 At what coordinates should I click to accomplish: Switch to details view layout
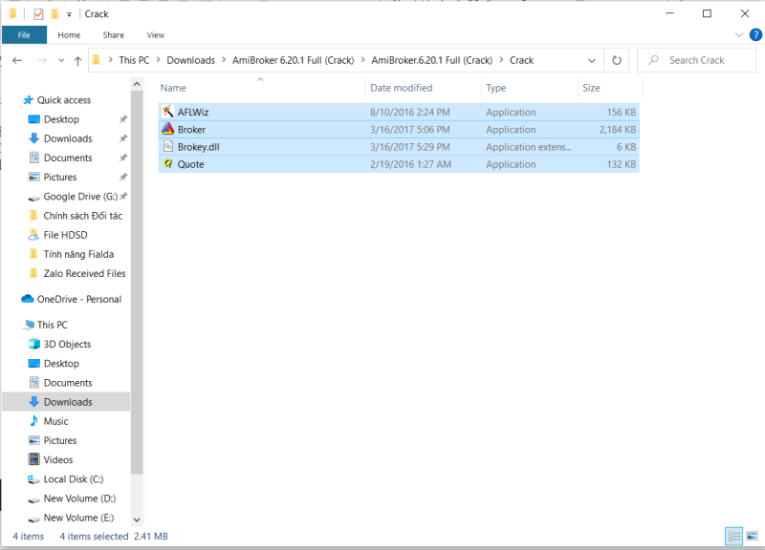point(733,537)
